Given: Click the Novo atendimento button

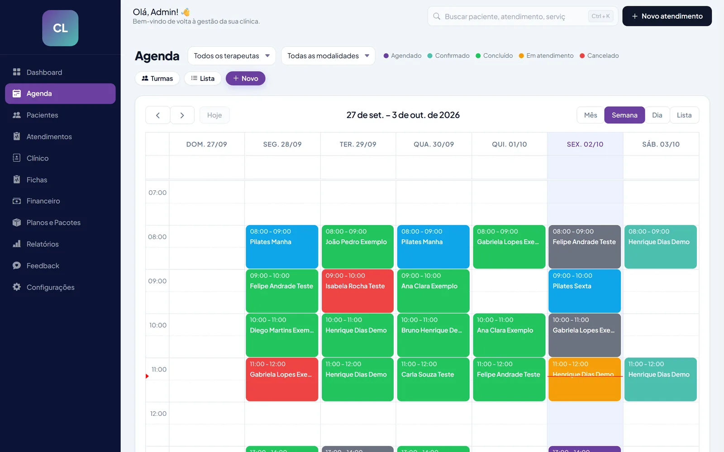Looking at the screenshot, I should [667, 16].
